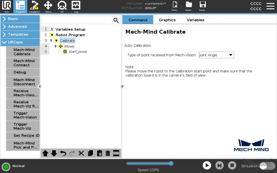Delete the selected program node

(x=108, y=153)
